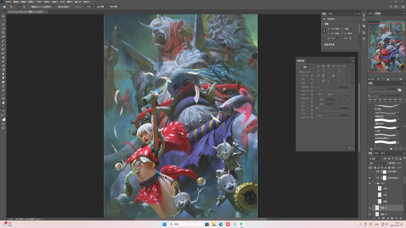Screen dimensions: 406x228
Task: Select the Rectangular Marquee tool
Action: (3, 20)
